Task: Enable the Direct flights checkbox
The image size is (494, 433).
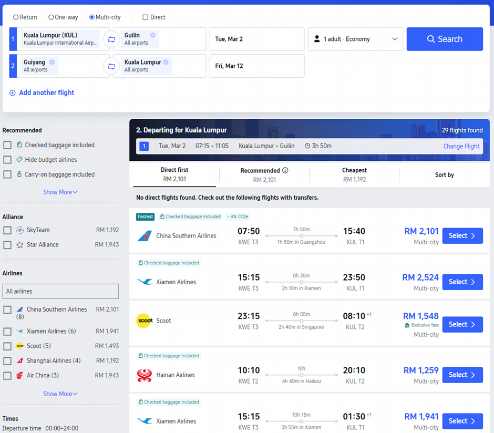Action: click(x=145, y=17)
